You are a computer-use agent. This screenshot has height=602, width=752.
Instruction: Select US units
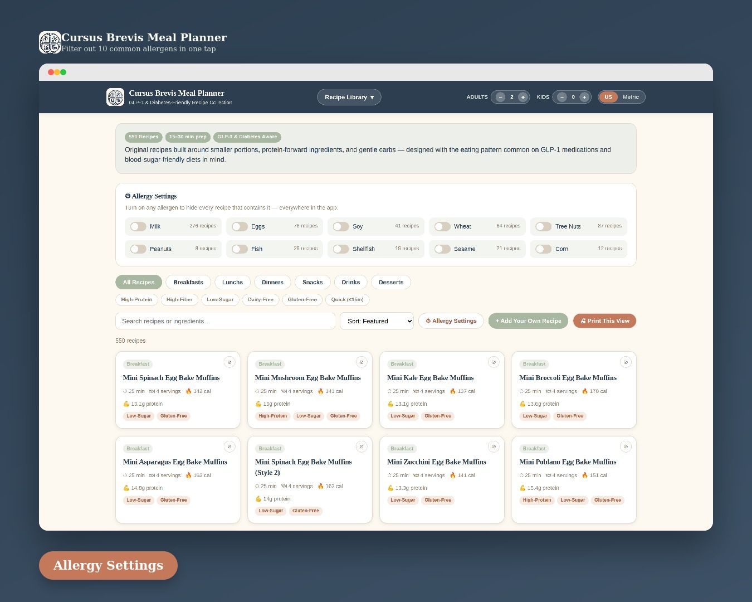pyautogui.click(x=608, y=97)
